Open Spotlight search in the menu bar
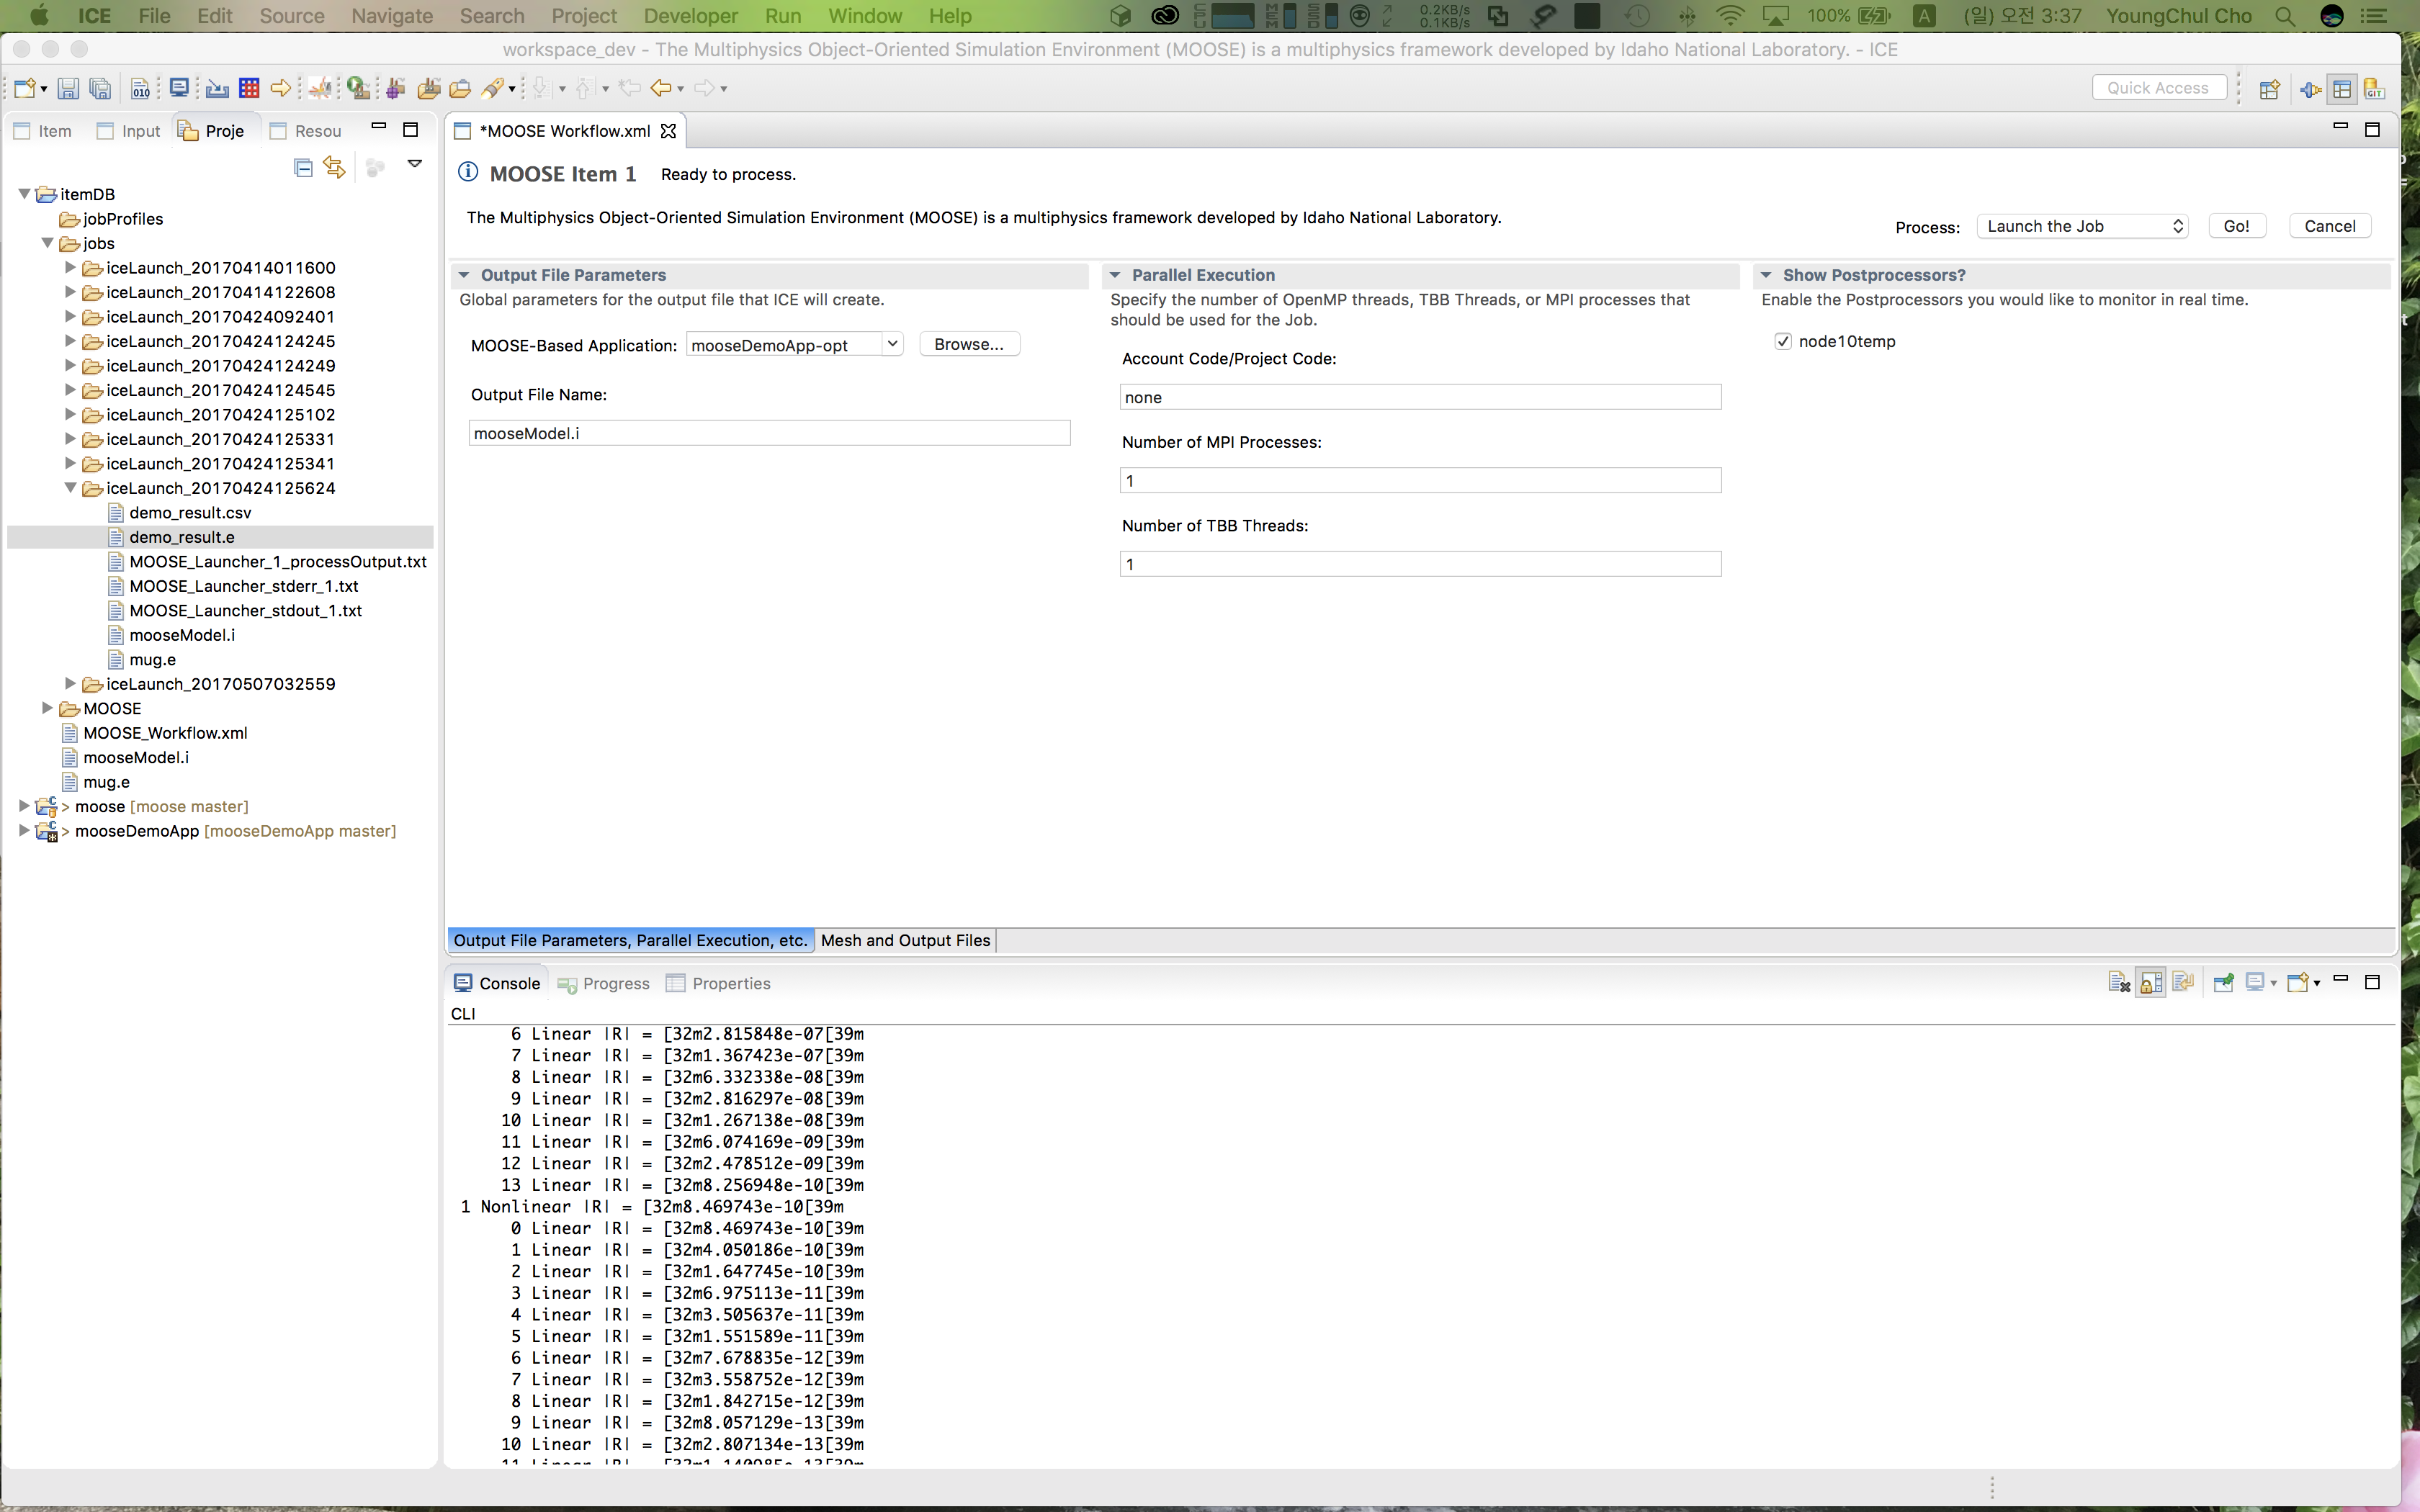The height and width of the screenshot is (1512, 2420). coord(2284,16)
